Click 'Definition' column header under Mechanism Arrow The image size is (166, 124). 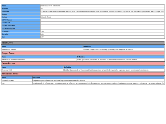pyautogui.click(x=98, y=77)
